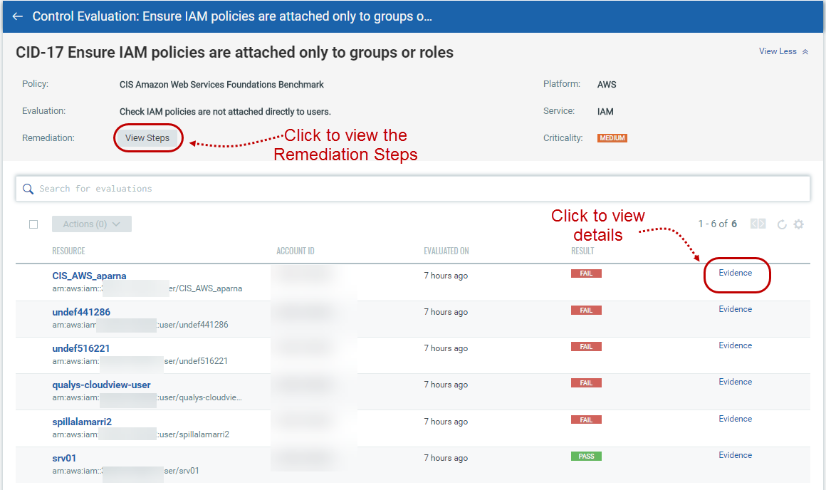View Evidence for undef516221

tap(736, 345)
